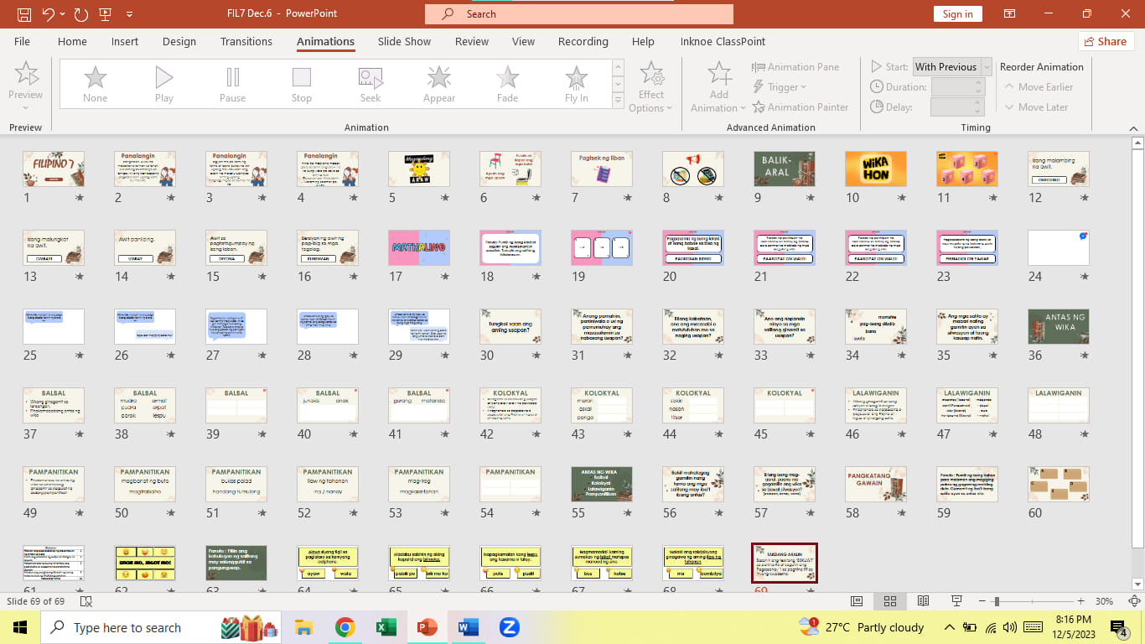Click Move Earlier in Reorder Animation
Screen dimensions: 1145x644
(1037, 87)
